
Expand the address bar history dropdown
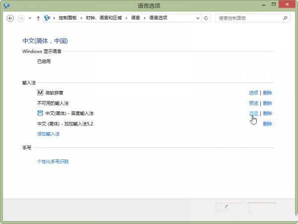tap(198, 18)
